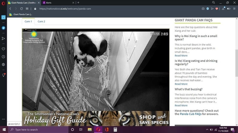This screenshot has width=238, height=133.
Task: Open Twitter from the Opera sidebar
Action: tap(3, 28)
